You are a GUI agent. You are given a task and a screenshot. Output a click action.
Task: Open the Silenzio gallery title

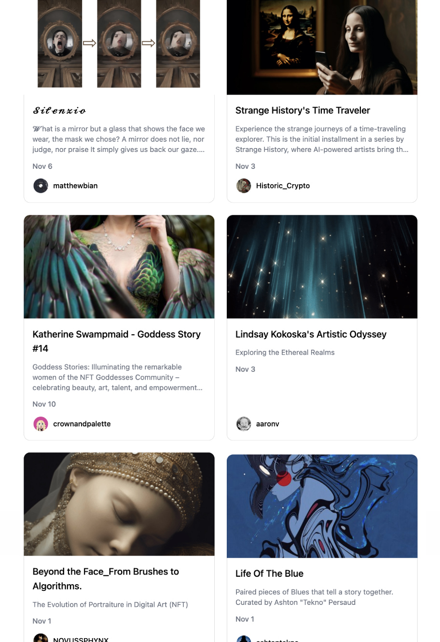pos(59,110)
